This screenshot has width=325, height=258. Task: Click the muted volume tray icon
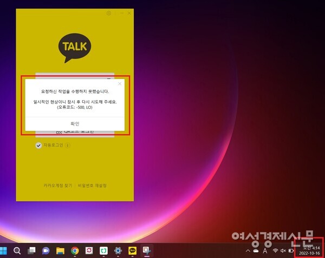coord(283,251)
